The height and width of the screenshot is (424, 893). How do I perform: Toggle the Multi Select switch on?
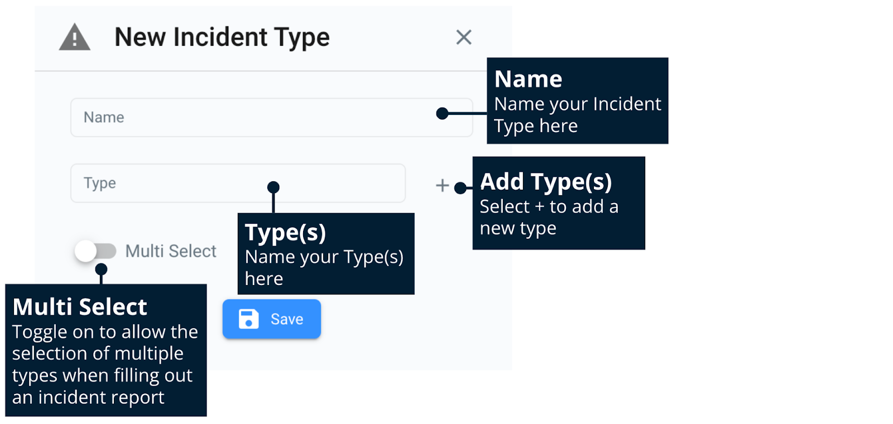pyautogui.click(x=95, y=251)
